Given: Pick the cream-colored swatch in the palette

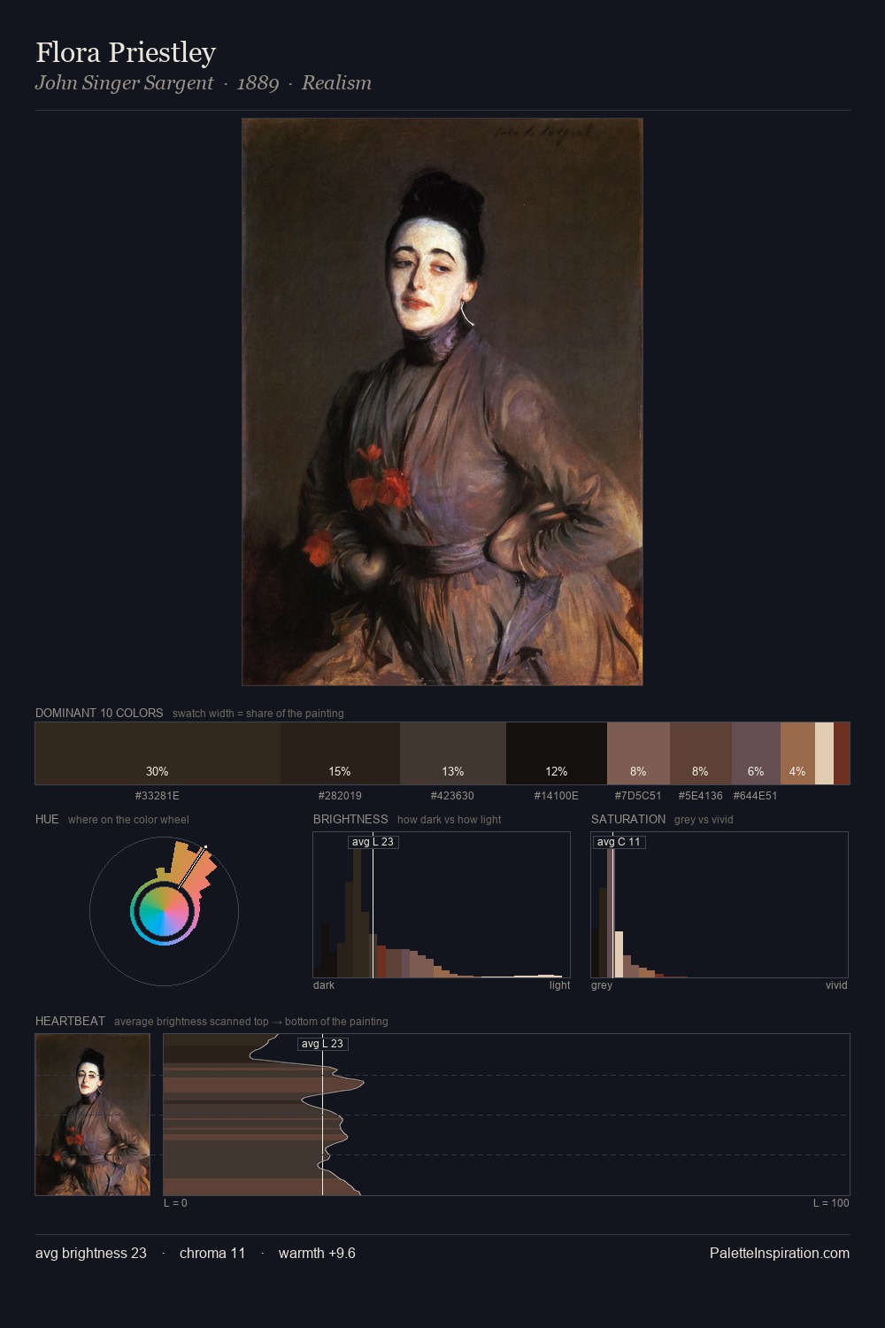Looking at the screenshot, I should click(x=824, y=753).
